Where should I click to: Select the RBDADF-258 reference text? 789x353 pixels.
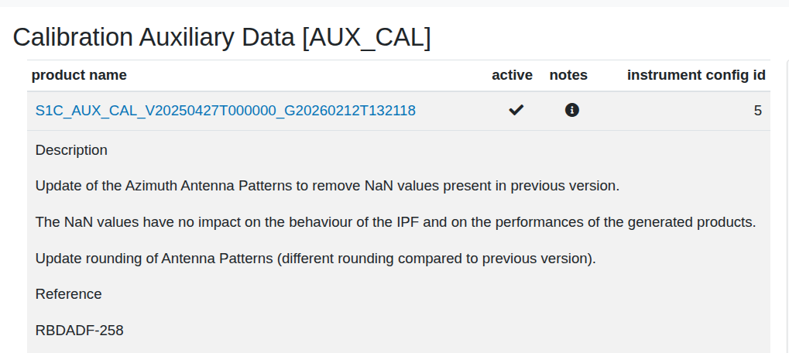[79, 331]
